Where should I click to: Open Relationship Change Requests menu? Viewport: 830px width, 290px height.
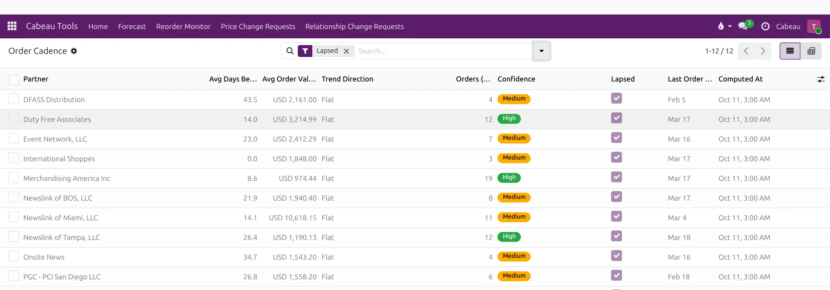click(354, 27)
